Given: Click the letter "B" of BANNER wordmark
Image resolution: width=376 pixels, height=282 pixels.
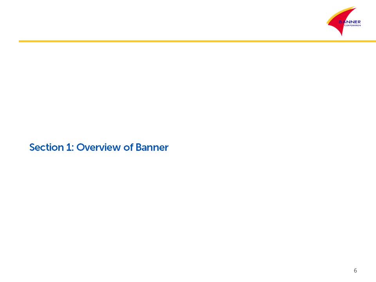Looking at the screenshot, I should click(x=341, y=21).
